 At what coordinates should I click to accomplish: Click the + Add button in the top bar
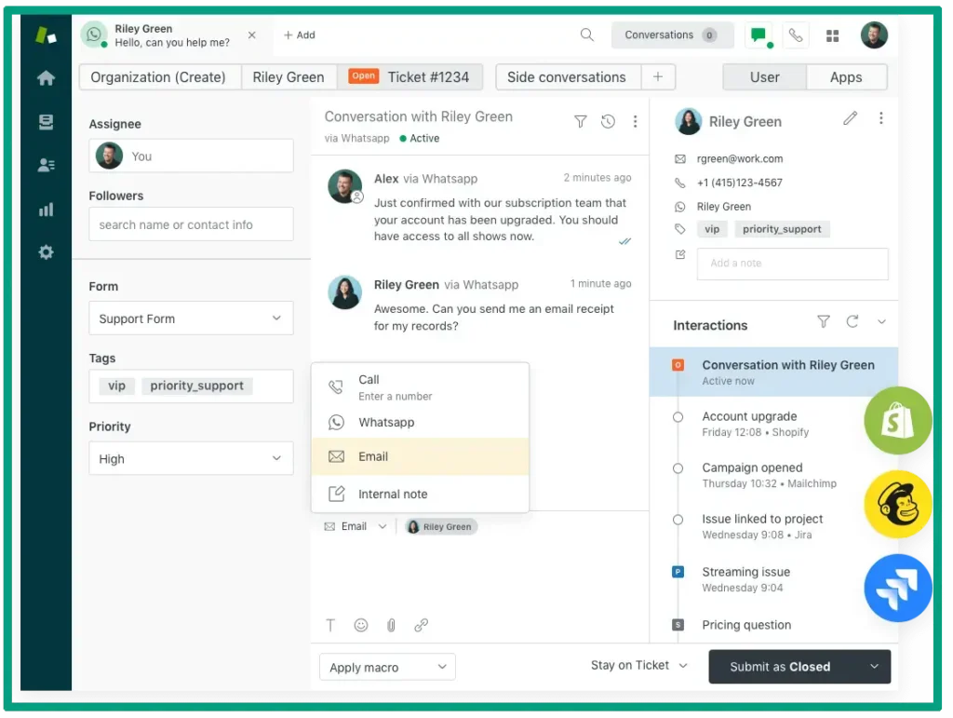click(299, 34)
